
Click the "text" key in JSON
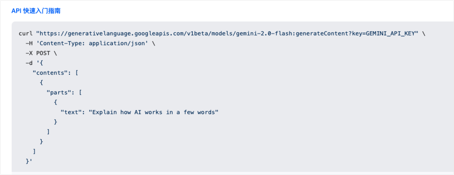point(71,112)
